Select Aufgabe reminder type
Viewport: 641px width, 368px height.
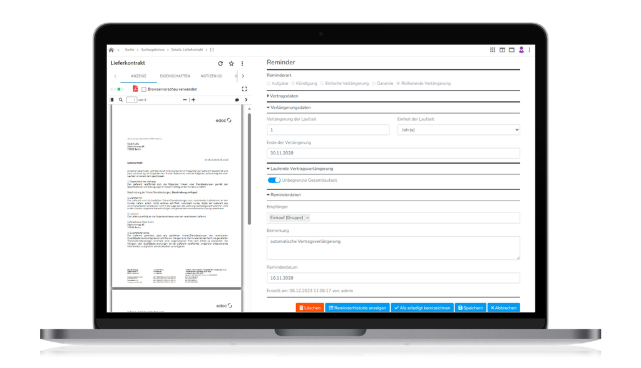point(269,83)
